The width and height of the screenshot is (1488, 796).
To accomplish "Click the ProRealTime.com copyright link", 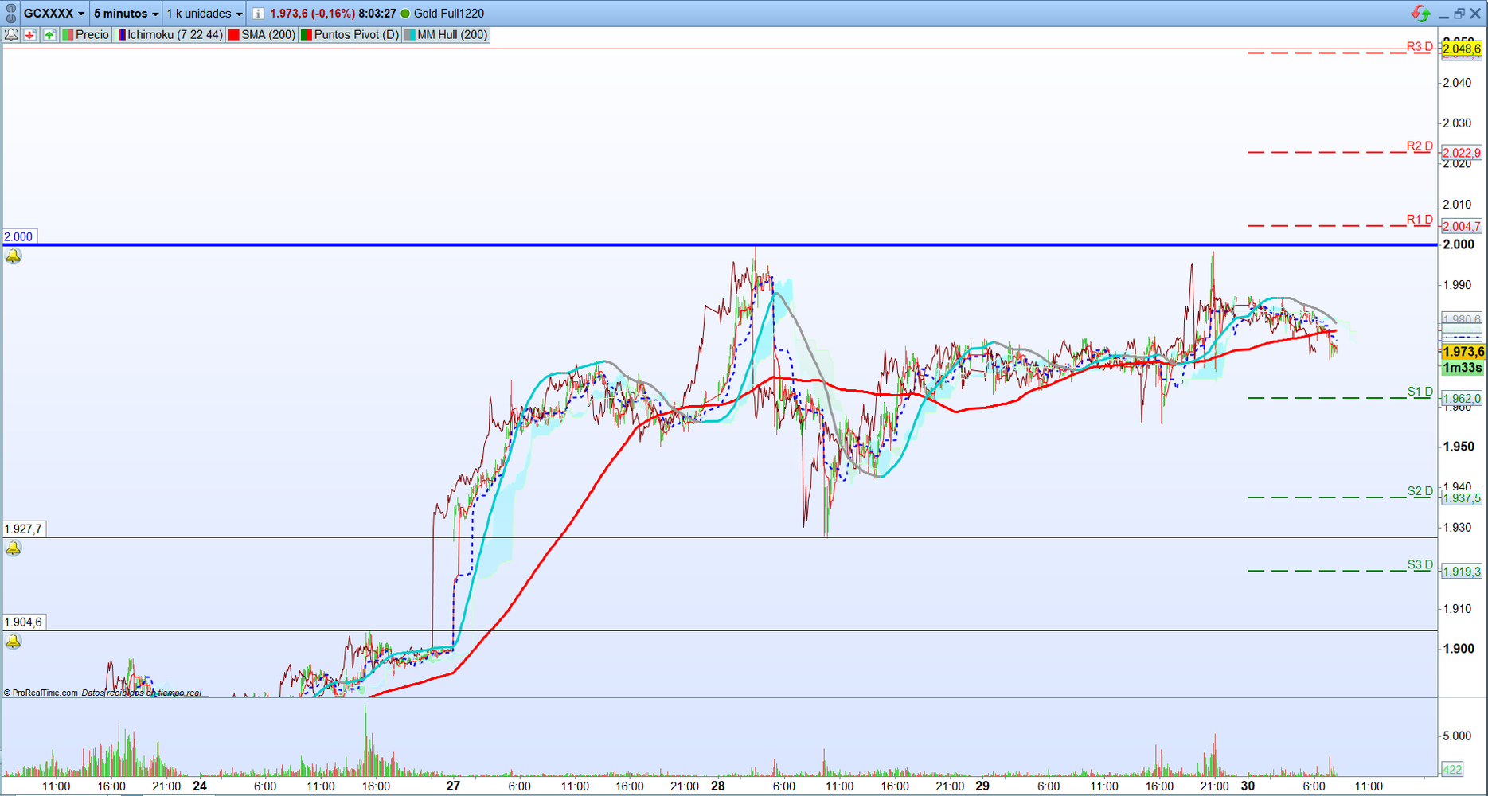I will 41,693.
